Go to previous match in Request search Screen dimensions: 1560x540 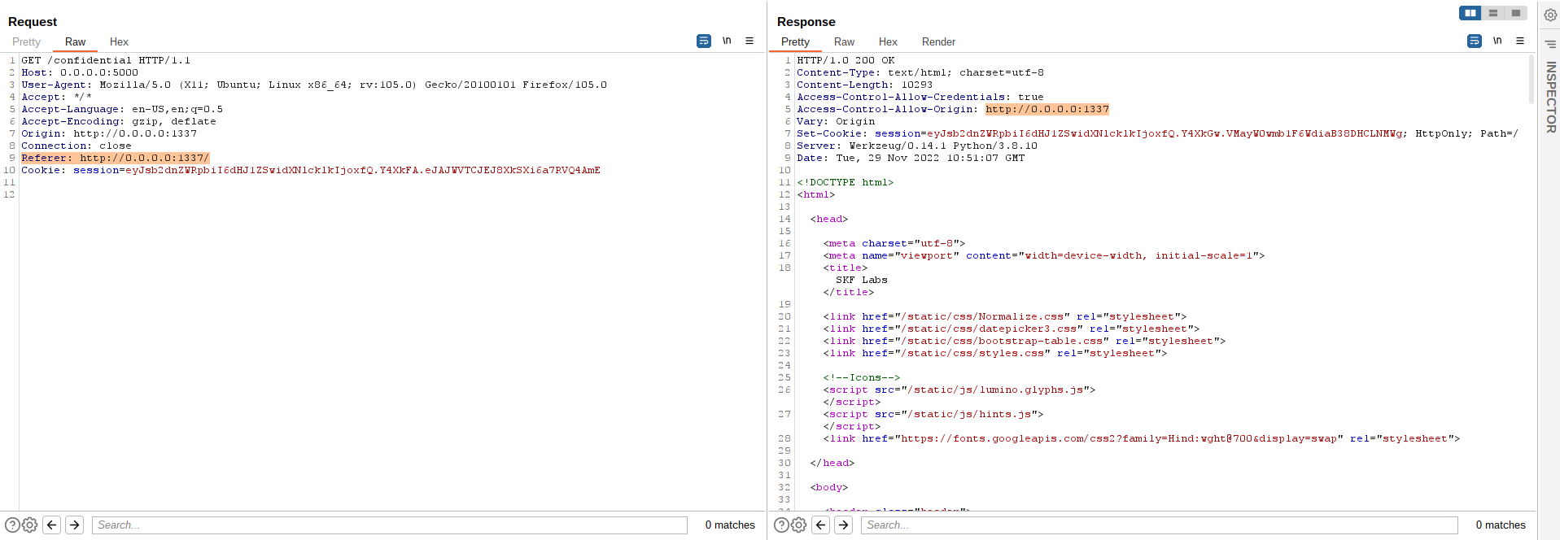(x=51, y=525)
